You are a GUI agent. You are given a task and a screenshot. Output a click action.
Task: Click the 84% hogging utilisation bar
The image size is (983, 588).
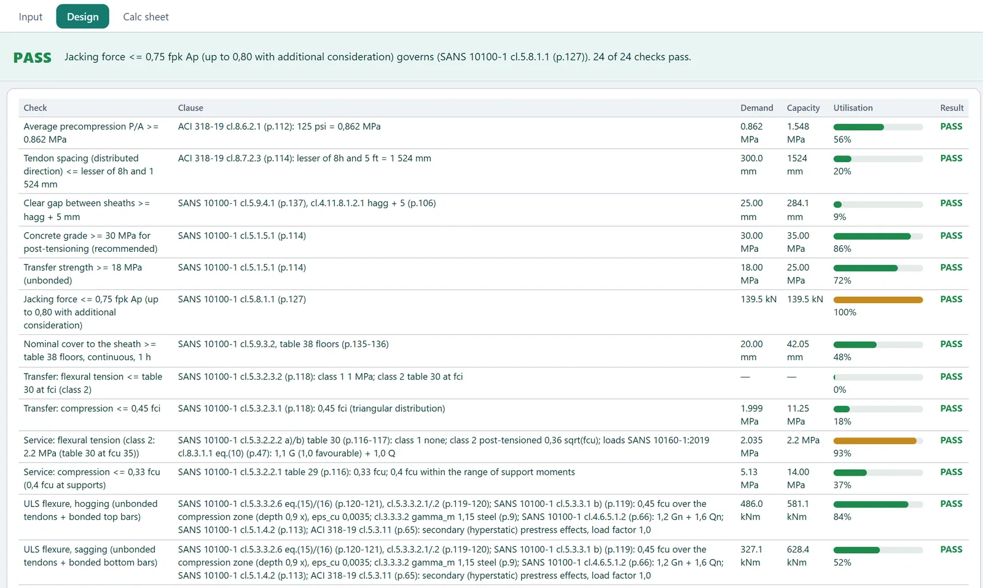pos(878,504)
